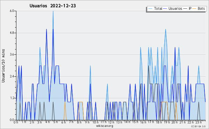Click the 'CC BY-SA 3.0' license text

(x=198, y=127)
